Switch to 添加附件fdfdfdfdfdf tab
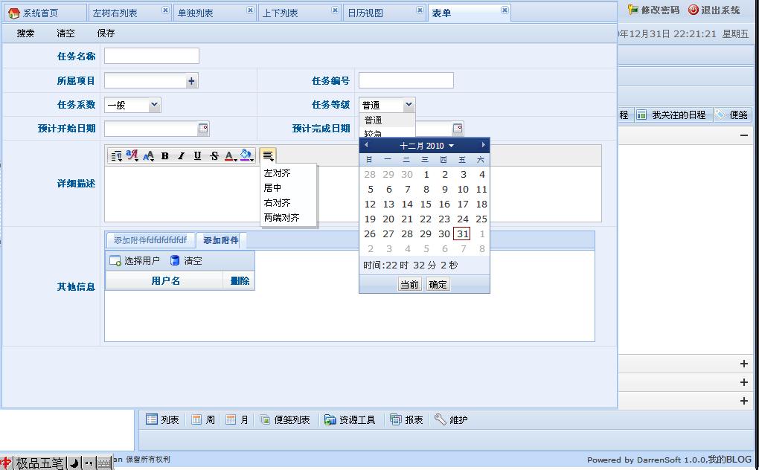The height and width of the screenshot is (470, 759). tap(150, 240)
